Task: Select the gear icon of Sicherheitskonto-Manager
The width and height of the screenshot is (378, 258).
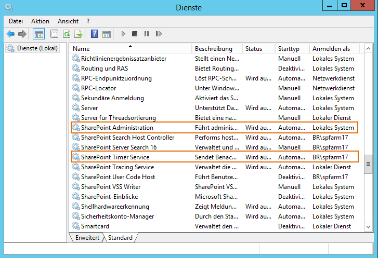Action: [x=76, y=216]
